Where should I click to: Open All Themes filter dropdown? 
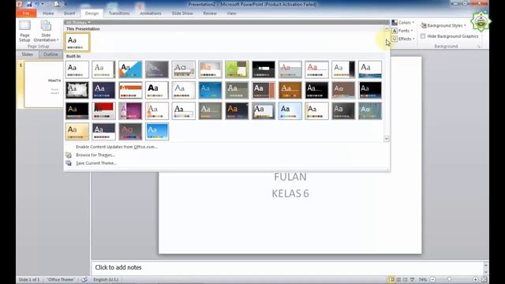click(78, 22)
